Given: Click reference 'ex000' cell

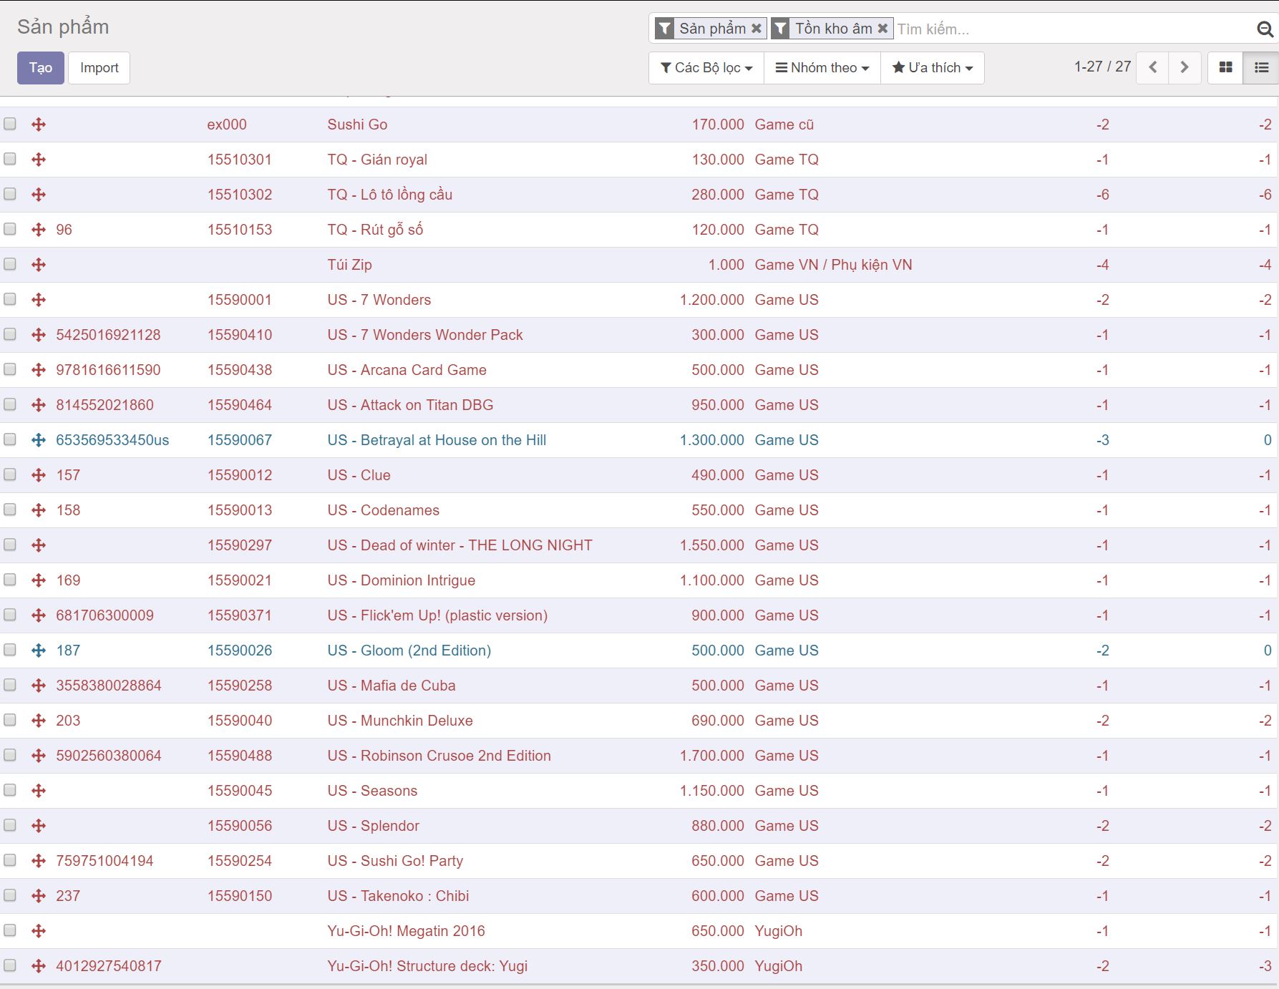Looking at the screenshot, I should point(227,125).
